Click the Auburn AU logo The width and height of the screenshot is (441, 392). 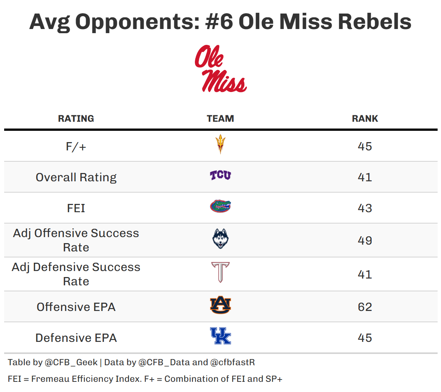coord(220,306)
